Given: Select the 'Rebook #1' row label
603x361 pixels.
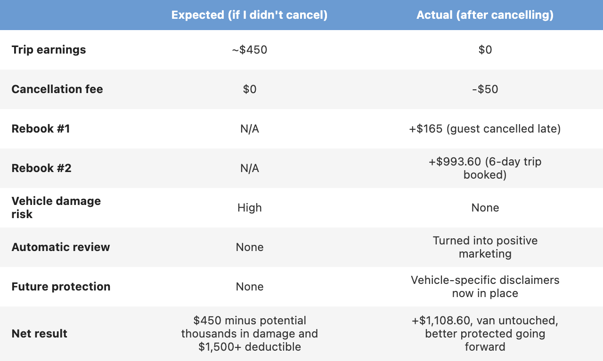Looking at the screenshot, I should [41, 129].
